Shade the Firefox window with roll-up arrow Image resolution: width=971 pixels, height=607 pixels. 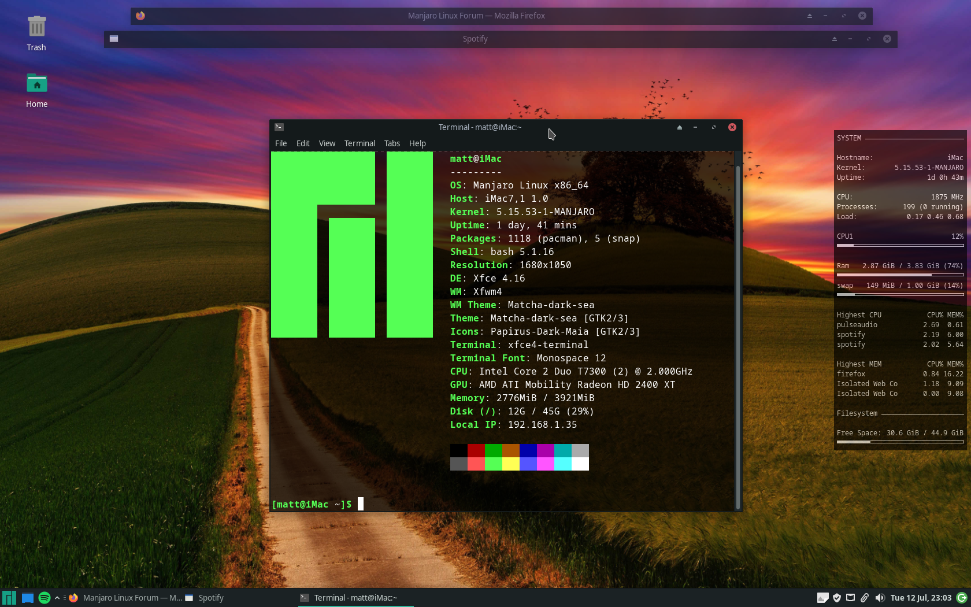tap(810, 16)
